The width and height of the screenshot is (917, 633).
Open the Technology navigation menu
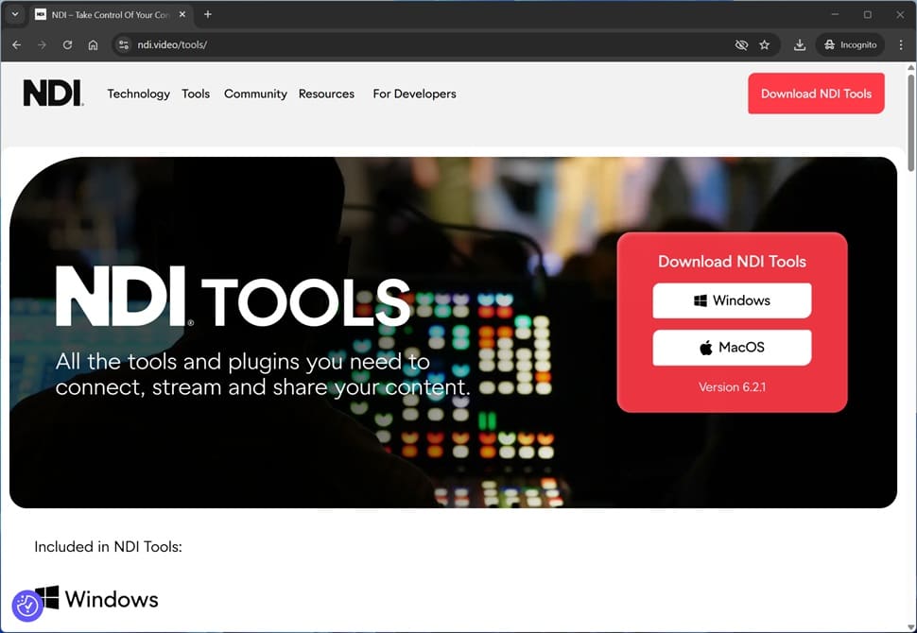(x=138, y=94)
